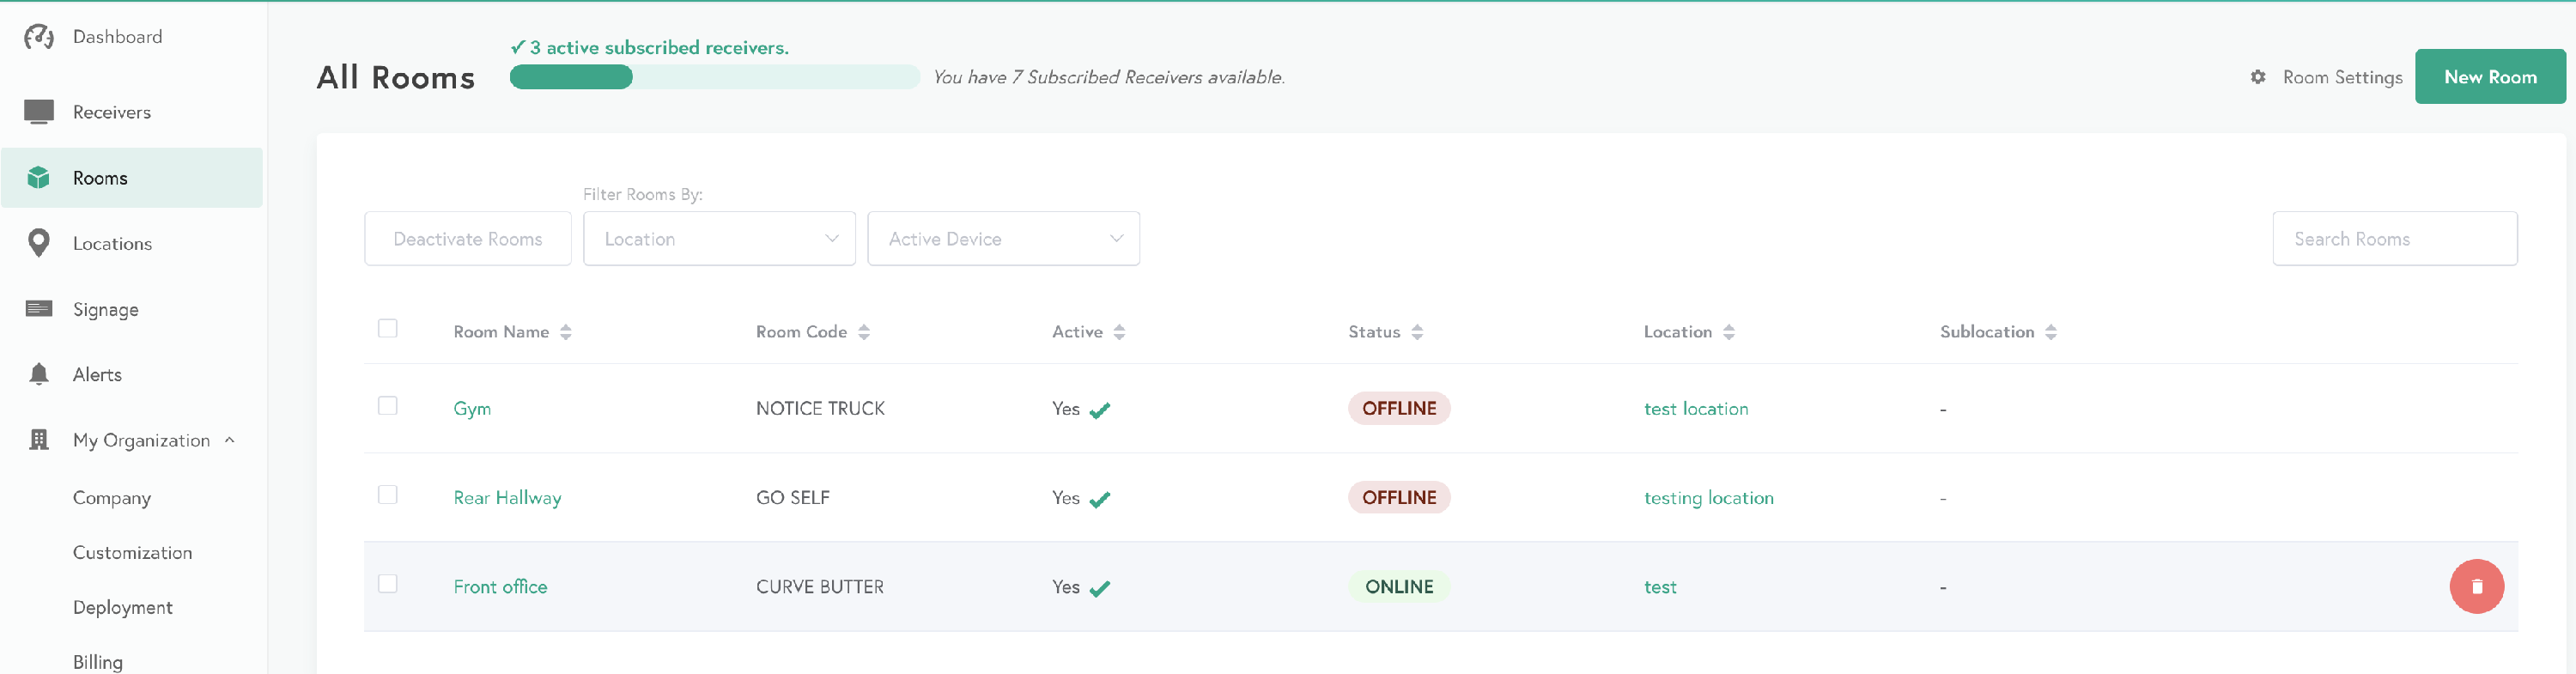Click the Room Settings gear icon
This screenshot has width=2576, height=674.
pos(2257,77)
